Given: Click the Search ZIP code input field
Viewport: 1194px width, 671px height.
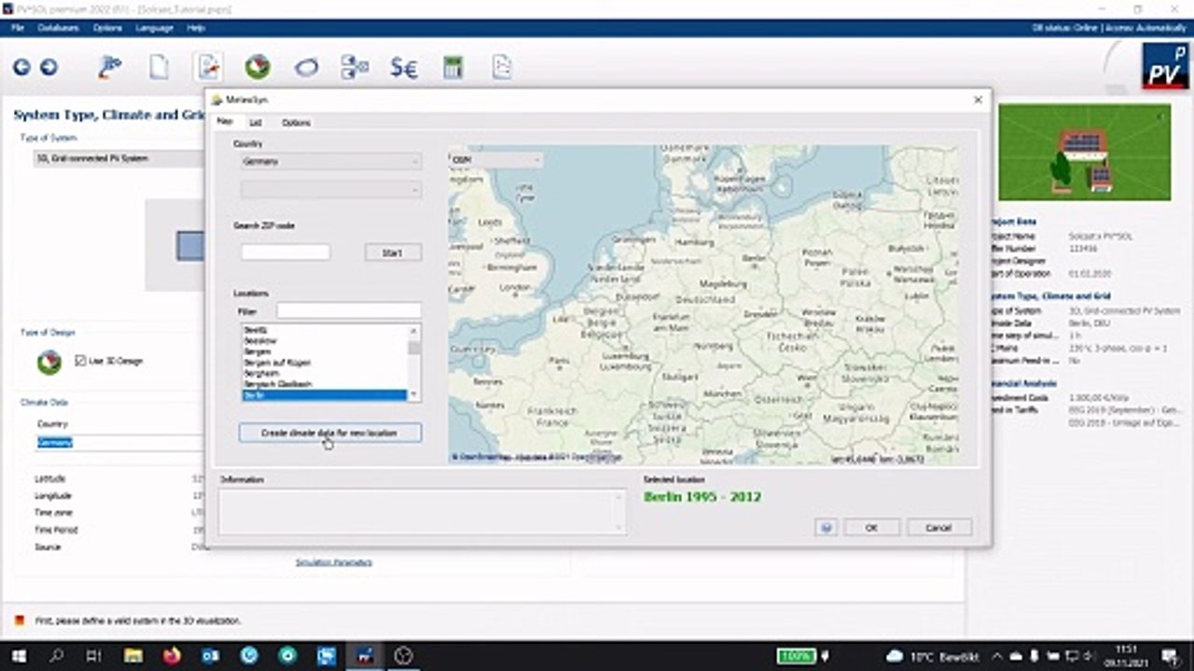Looking at the screenshot, I should (x=285, y=253).
